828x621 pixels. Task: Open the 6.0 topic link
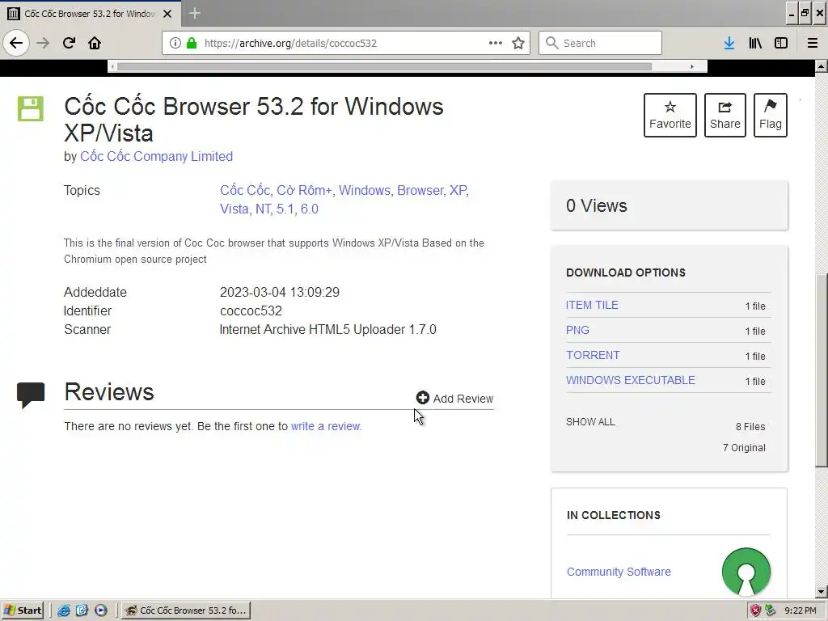310,209
